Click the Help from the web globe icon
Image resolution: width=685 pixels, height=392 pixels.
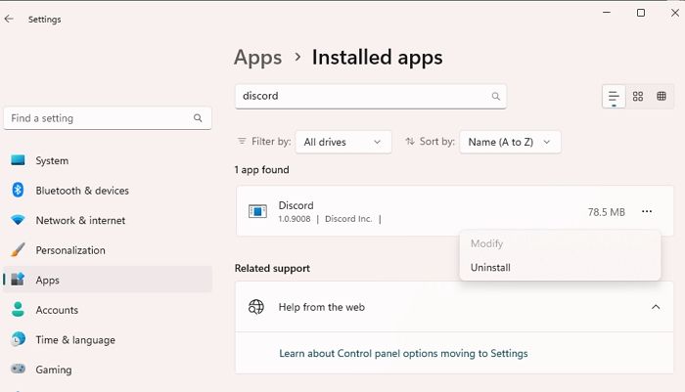point(256,307)
